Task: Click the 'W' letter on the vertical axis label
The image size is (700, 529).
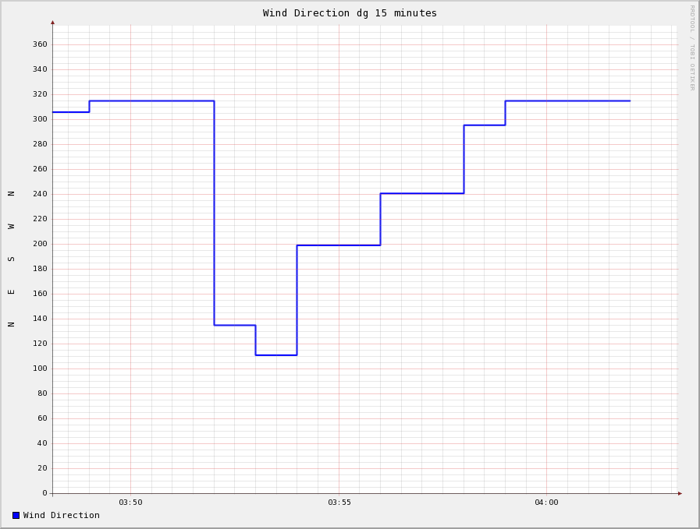Action: click(x=11, y=226)
